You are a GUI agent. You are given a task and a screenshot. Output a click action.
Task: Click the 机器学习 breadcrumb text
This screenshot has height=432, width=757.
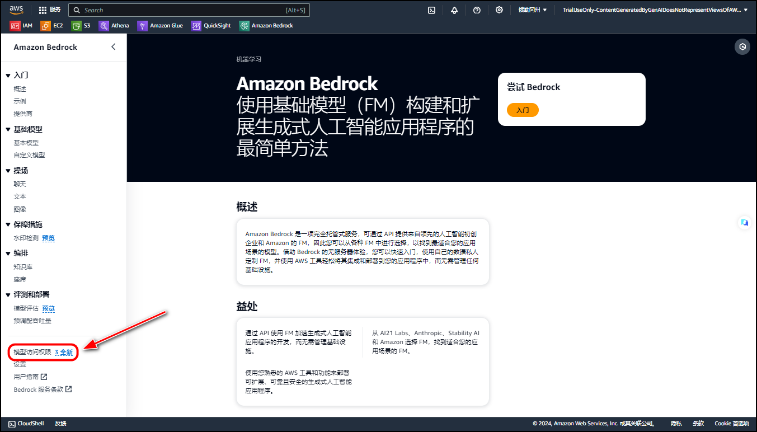(249, 59)
